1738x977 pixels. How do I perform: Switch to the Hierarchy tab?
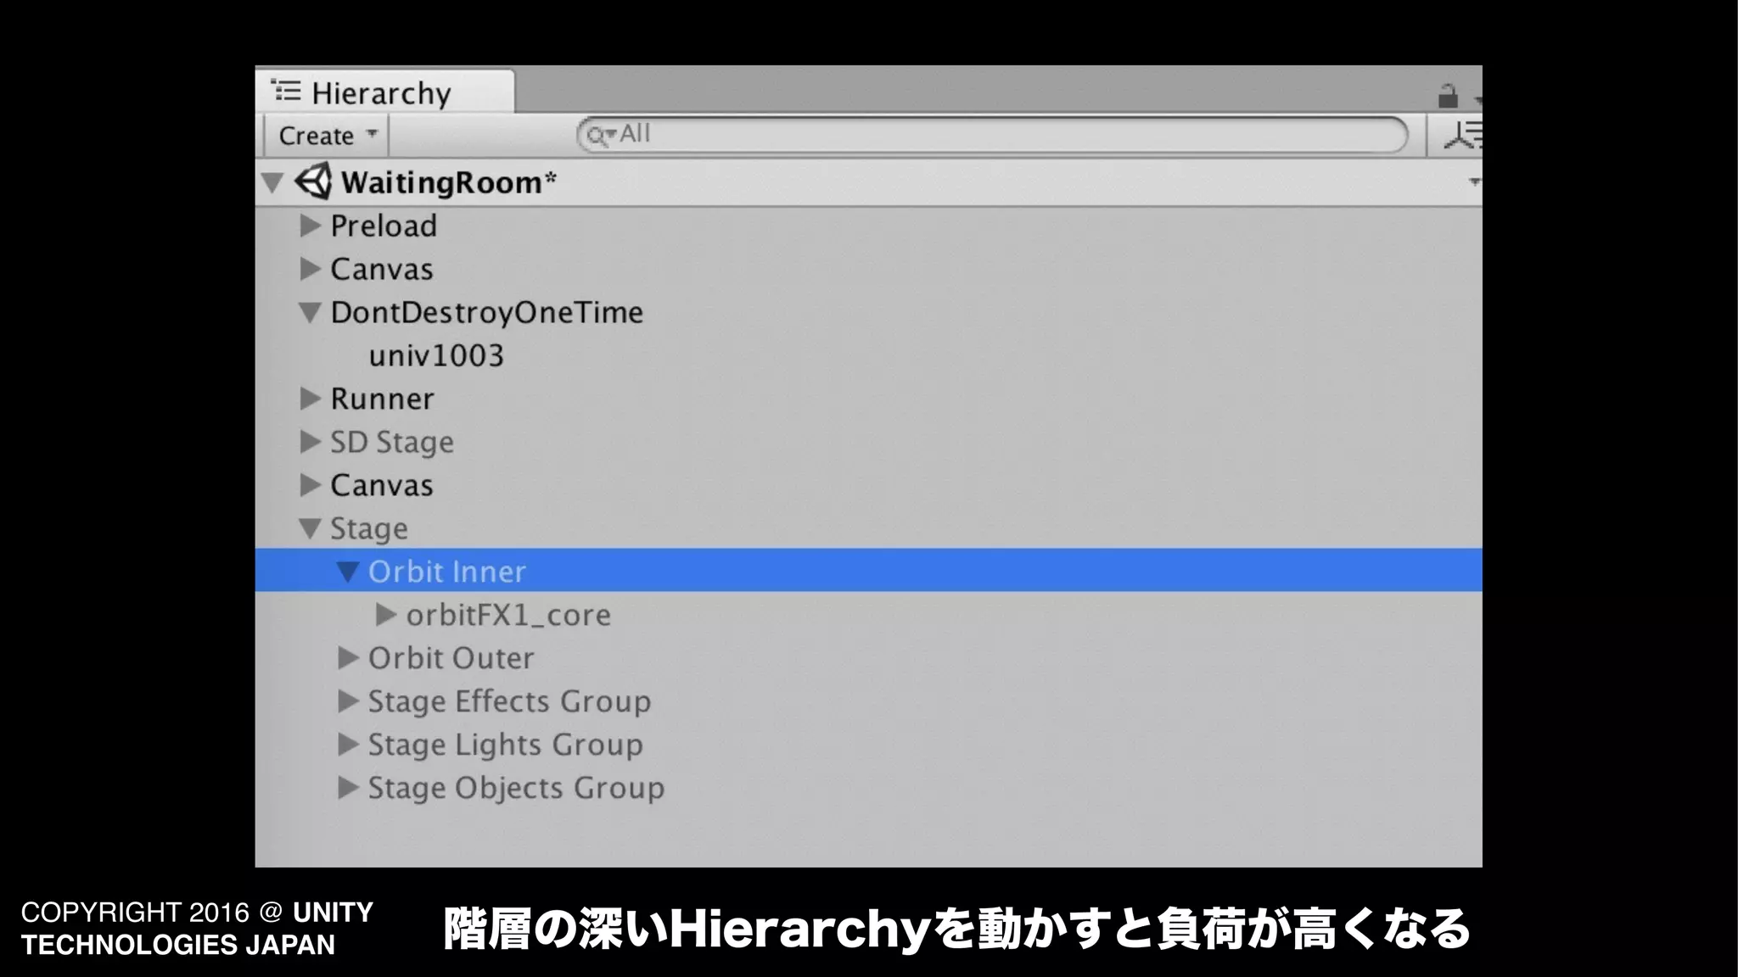coord(384,92)
